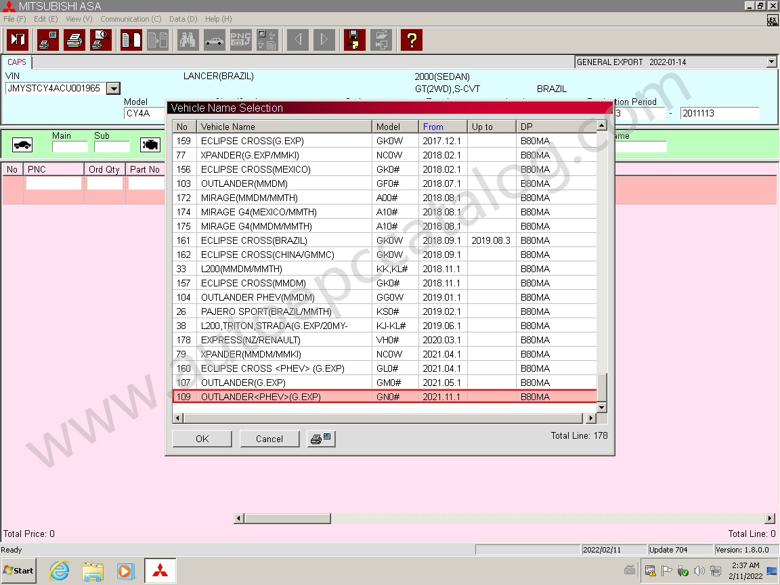This screenshot has height=585, width=780.
Task: Click the red list transfer toolbar icon
Action: pos(132,40)
